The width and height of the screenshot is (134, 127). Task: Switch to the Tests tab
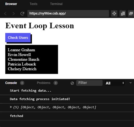(x=34, y=4)
